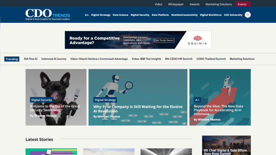Open third Latest Stories grey thumbnail
276x155 pixels.
[x=166, y=152]
